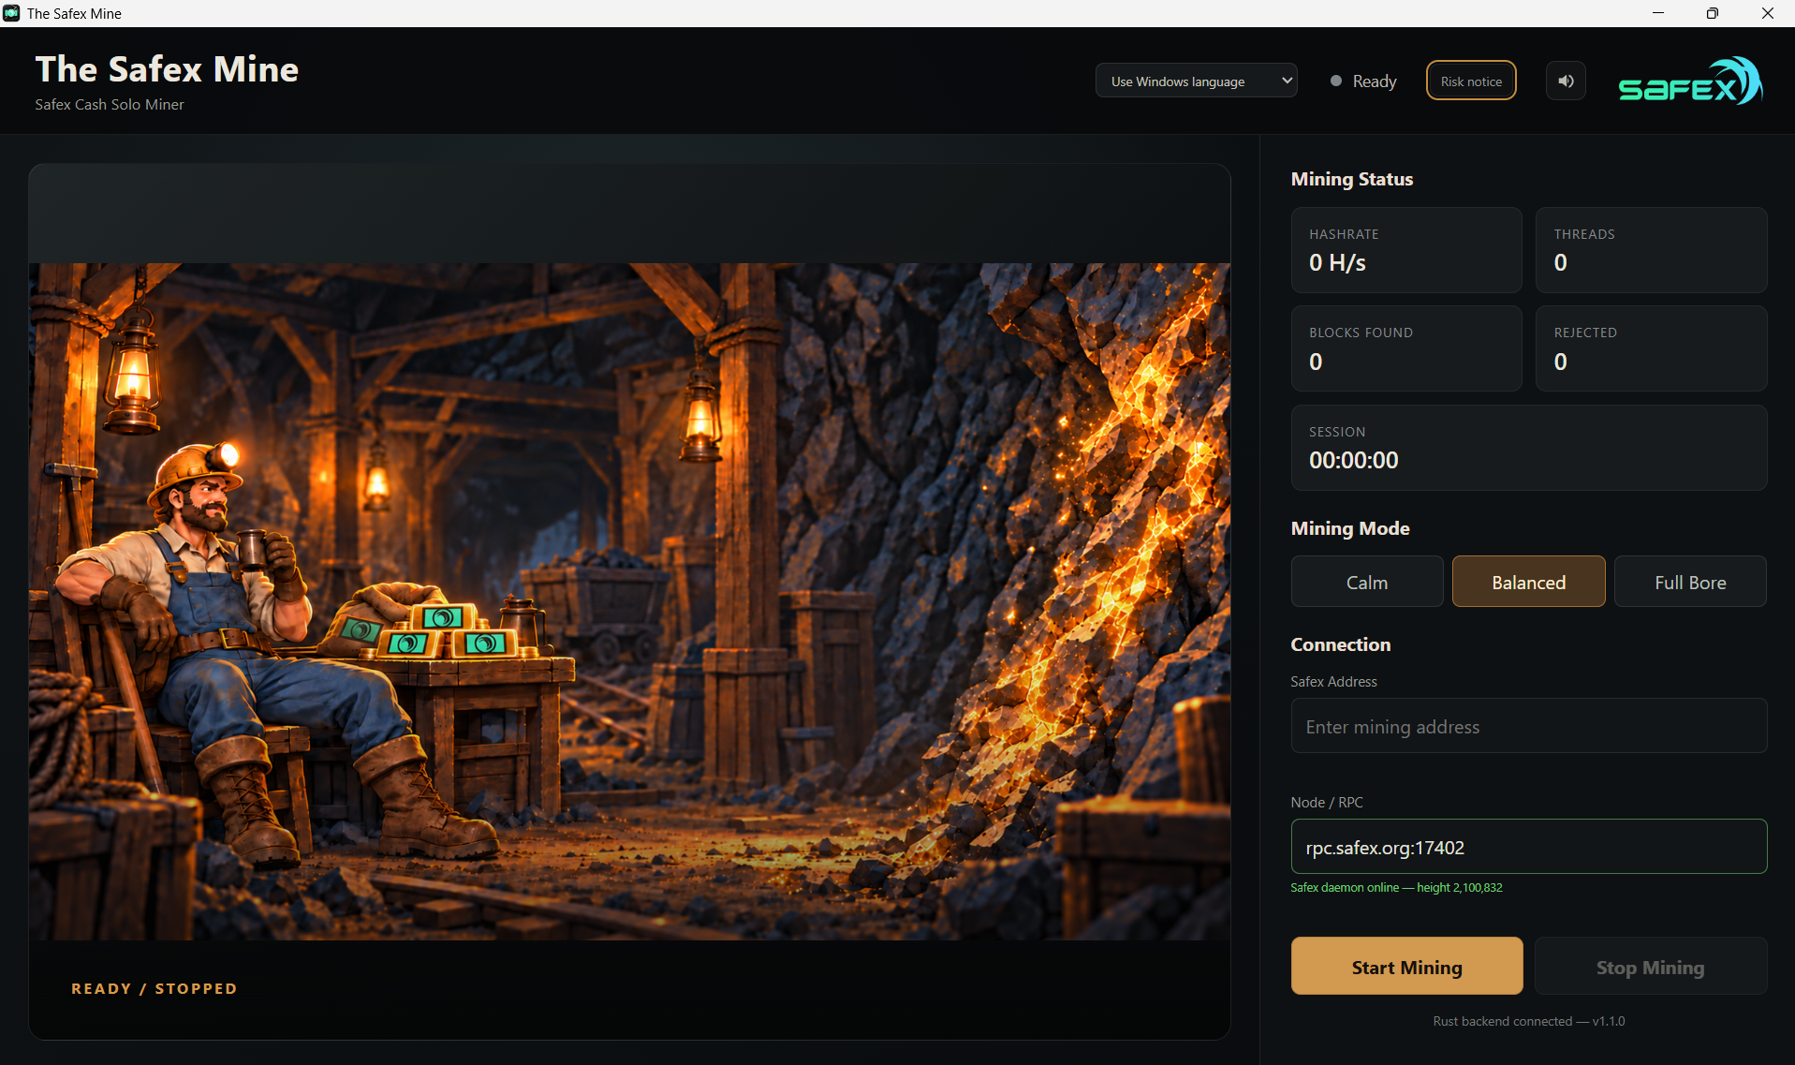The image size is (1795, 1065).
Task: Click 'Rust backend connected — v1.1.0' text
Action: [1528, 1021]
